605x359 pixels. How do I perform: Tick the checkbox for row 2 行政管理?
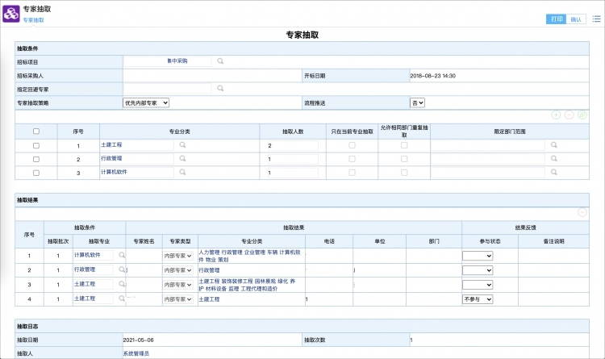pos(35,159)
